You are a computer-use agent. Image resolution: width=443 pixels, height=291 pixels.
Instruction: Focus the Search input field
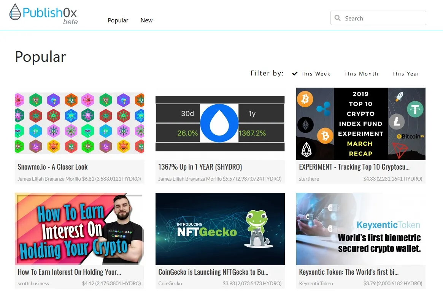point(378,18)
